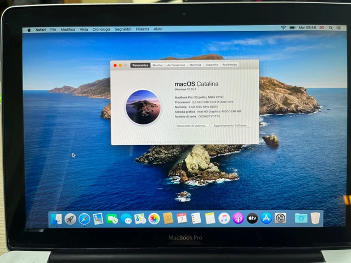Click MacBook Pro (13 pollici, Metà 2012) text

[199, 98]
